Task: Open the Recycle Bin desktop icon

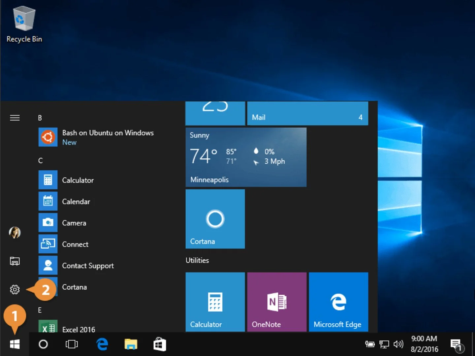Action: point(24,25)
